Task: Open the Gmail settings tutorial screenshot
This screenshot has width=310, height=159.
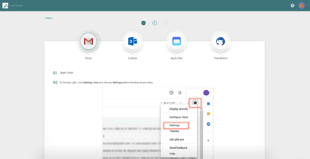Action: [x=158, y=123]
